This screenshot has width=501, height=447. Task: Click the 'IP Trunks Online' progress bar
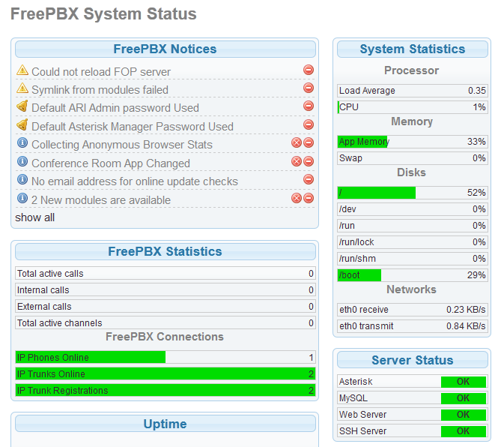coord(166,373)
